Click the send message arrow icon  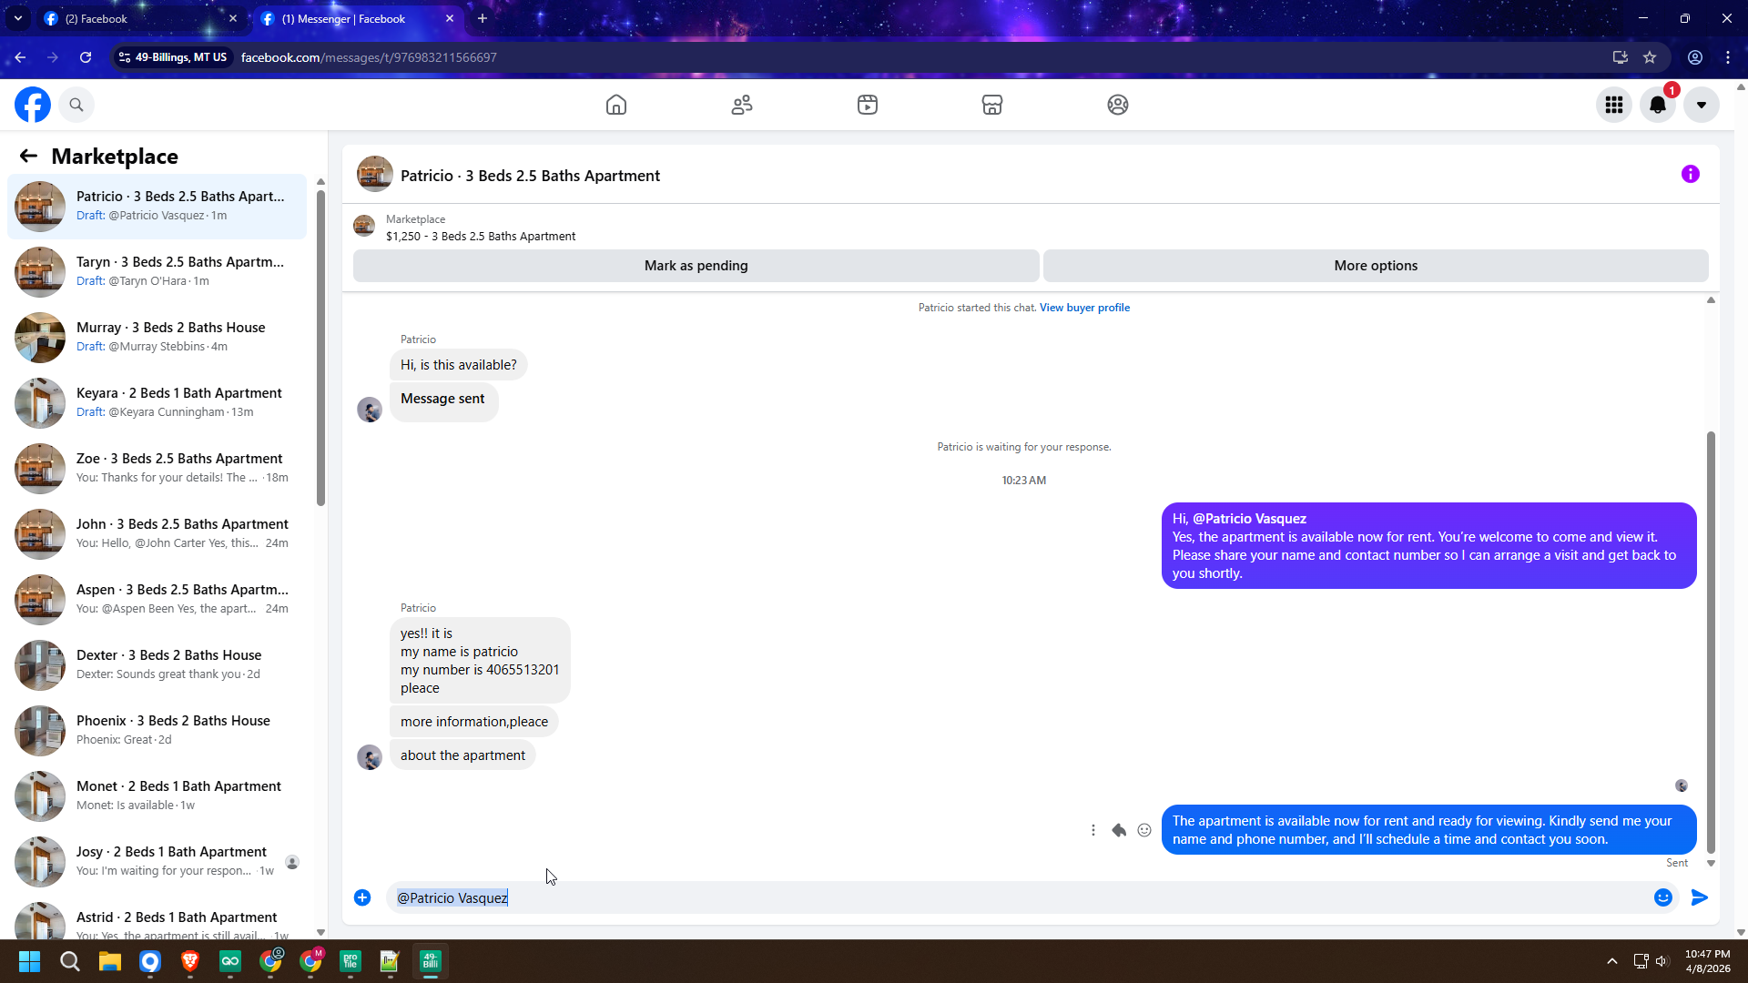1699,897
